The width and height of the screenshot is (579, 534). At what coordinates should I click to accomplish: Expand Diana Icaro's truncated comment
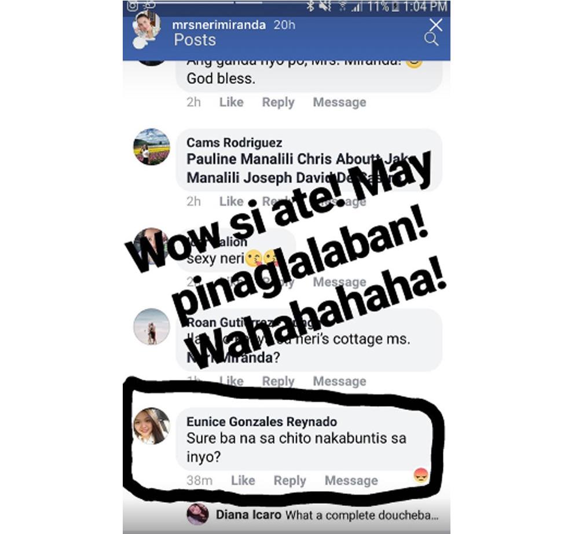pyautogui.click(x=362, y=515)
